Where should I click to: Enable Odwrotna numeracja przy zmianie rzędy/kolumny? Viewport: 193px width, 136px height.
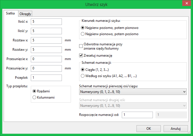pos(81,46)
